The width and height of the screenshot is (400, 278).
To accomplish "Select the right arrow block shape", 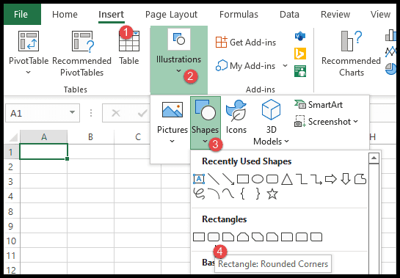I will point(330,179).
